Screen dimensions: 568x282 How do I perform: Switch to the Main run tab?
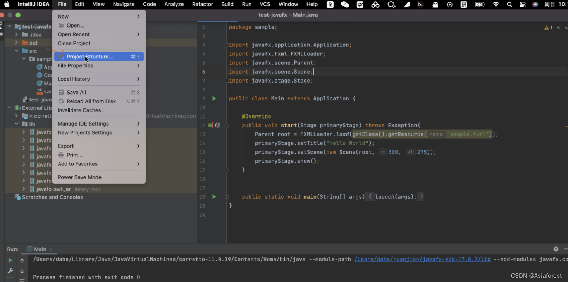coord(40,249)
